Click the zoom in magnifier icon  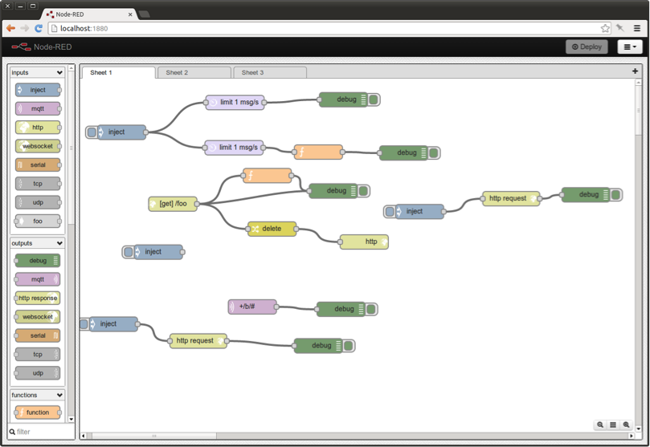627,425
